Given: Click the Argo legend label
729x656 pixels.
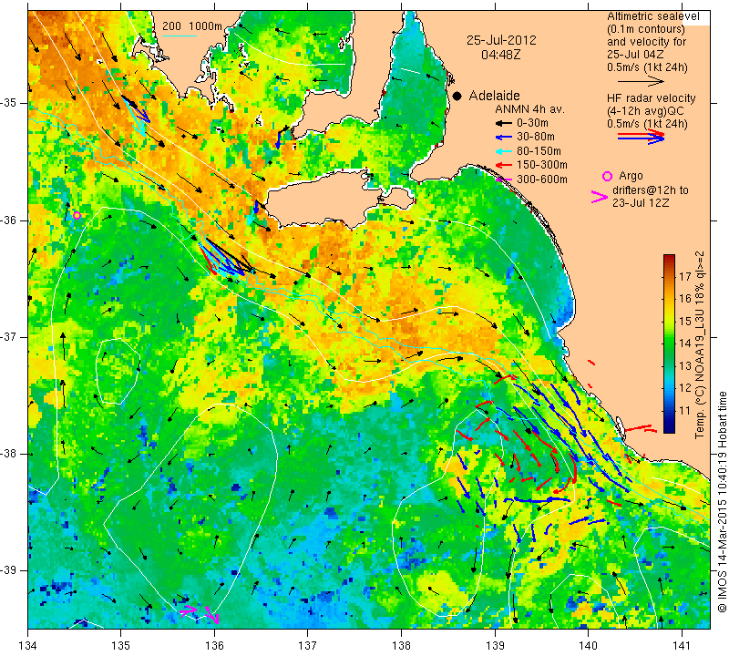Looking at the screenshot, I should click(631, 176).
